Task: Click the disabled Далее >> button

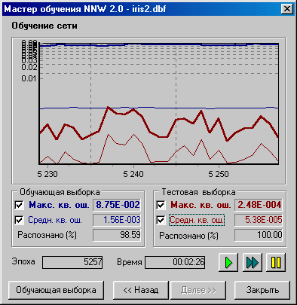Action: 198,290
